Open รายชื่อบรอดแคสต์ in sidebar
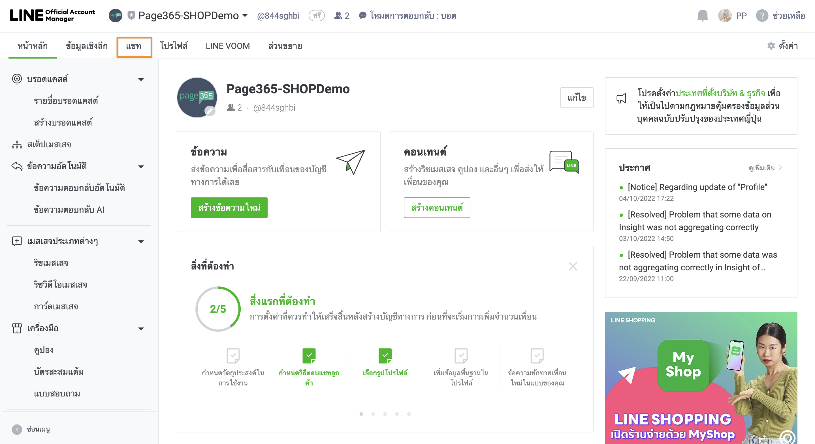Viewport: 815px width, 444px height. click(x=66, y=101)
